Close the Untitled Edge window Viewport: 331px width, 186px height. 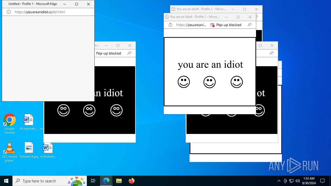pyautogui.click(x=88, y=4)
